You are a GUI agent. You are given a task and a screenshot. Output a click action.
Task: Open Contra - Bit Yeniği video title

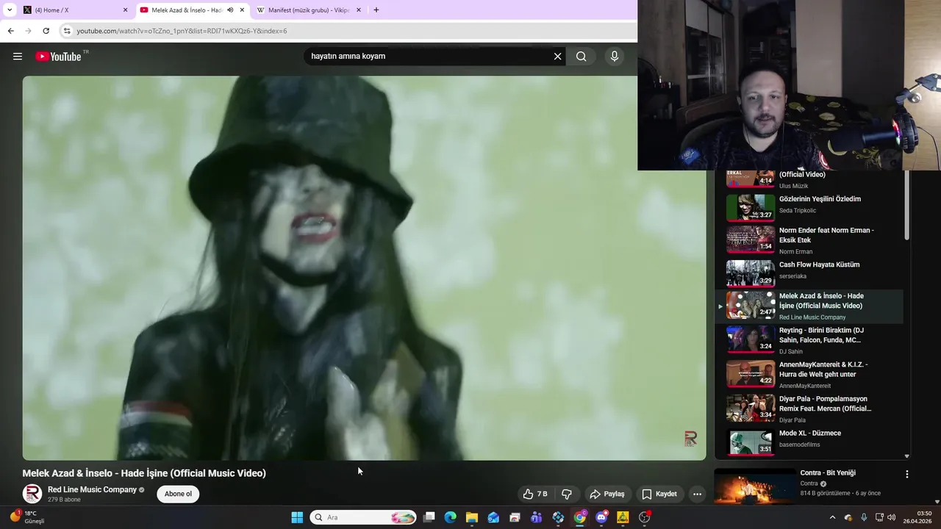pos(828,473)
